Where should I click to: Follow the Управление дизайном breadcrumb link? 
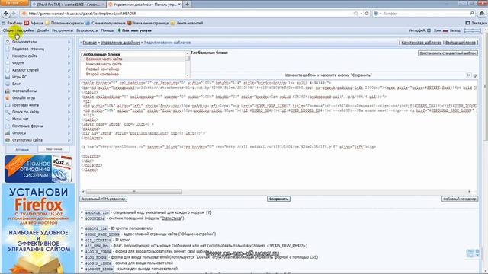point(120,43)
